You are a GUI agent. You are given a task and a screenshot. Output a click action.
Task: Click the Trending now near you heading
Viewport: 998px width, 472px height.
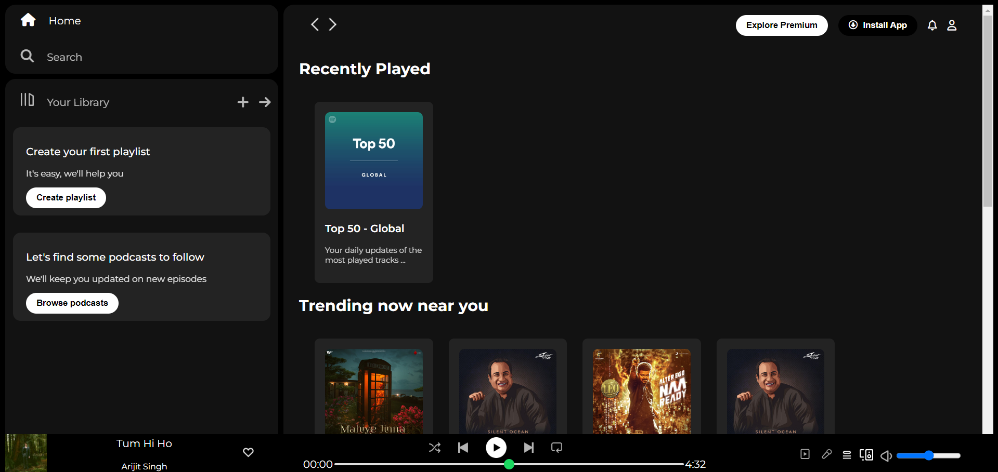[x=394, y=306]
